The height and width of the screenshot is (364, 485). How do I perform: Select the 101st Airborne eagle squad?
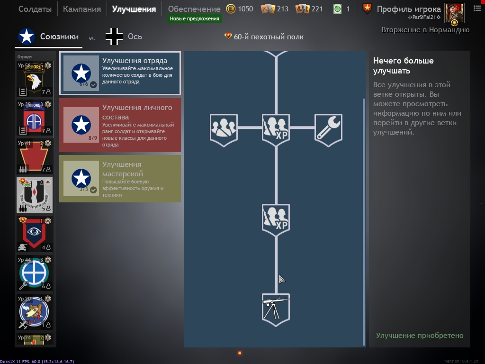(x=35, y=79)
